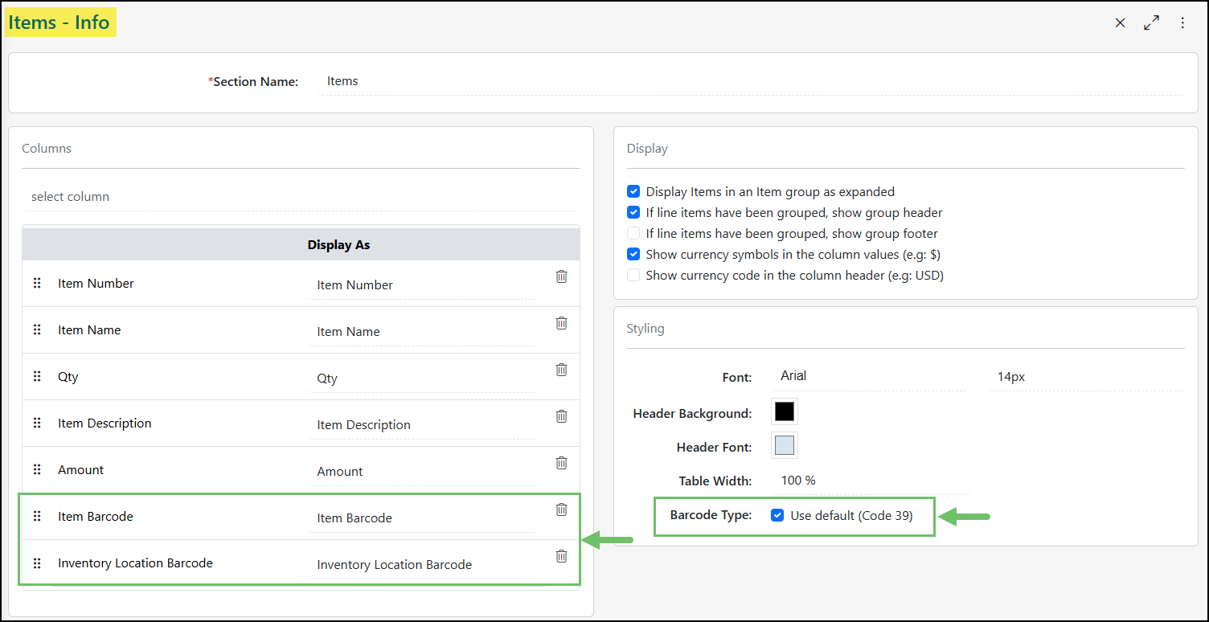The image size is (1209, 622).
Task: Enable show group footer checkbox
Action: click(x=633, y=234)
